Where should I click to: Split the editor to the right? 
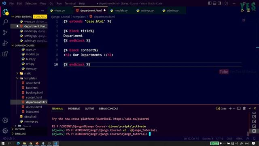(x=248, y=11)
